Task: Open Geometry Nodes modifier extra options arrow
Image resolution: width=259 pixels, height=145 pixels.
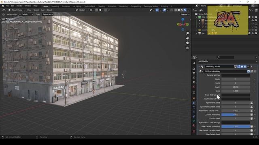Action: click(248, 66)
